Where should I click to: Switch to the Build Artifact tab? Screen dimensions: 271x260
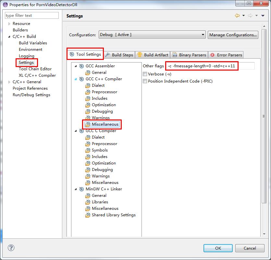[x=153, y=55]
